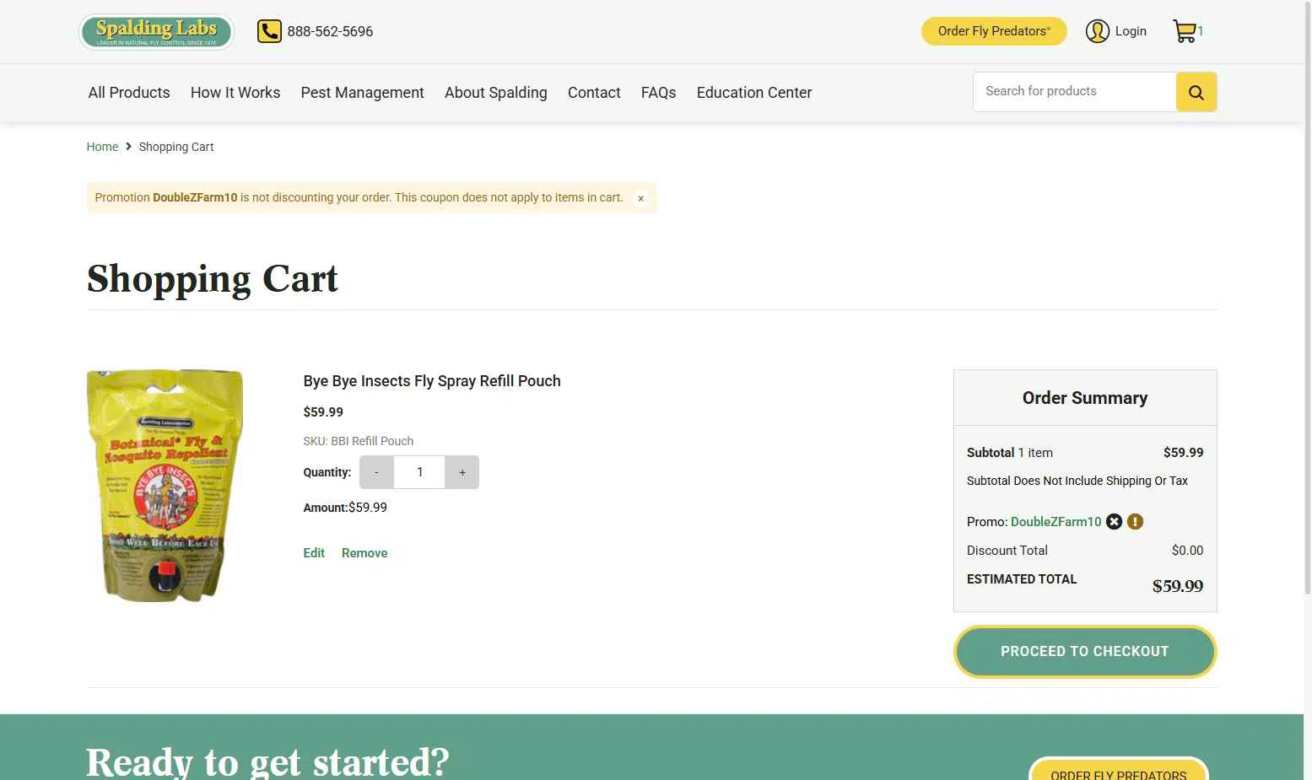Go to Home via breadcrumb
This screenshot has height=780, width=1312.
point(102,147)
